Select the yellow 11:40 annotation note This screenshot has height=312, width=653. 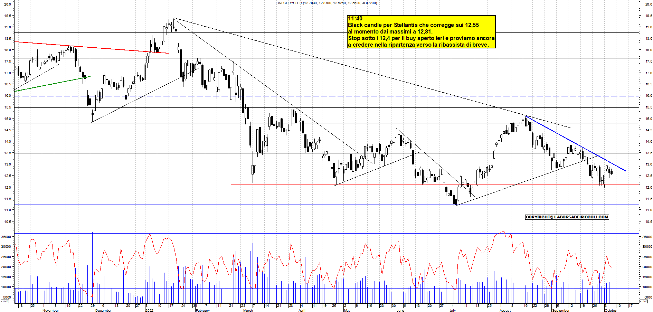click(x=421, y=31)
